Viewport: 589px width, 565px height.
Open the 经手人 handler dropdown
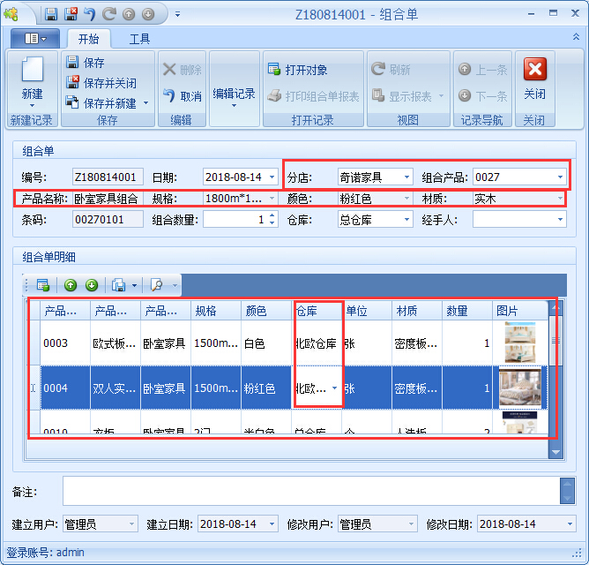click(560, 220)
